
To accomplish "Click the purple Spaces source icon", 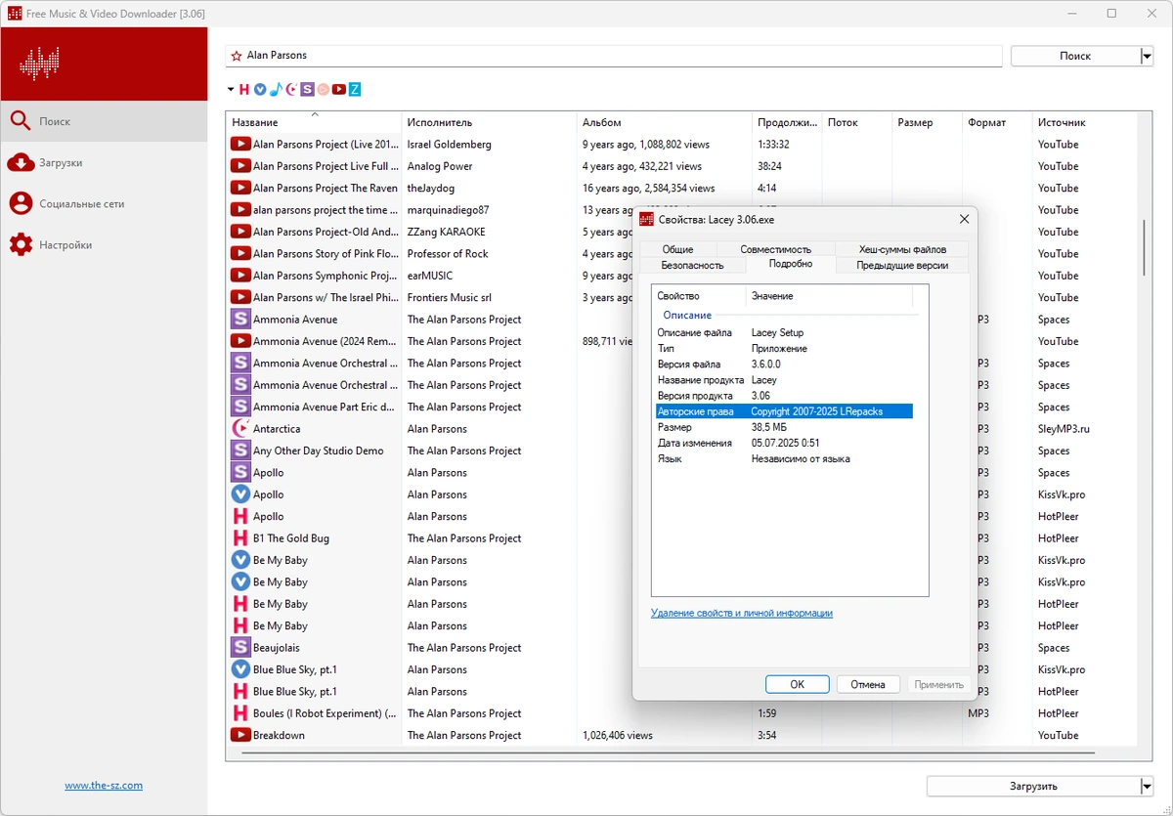I will click(308, 89).
